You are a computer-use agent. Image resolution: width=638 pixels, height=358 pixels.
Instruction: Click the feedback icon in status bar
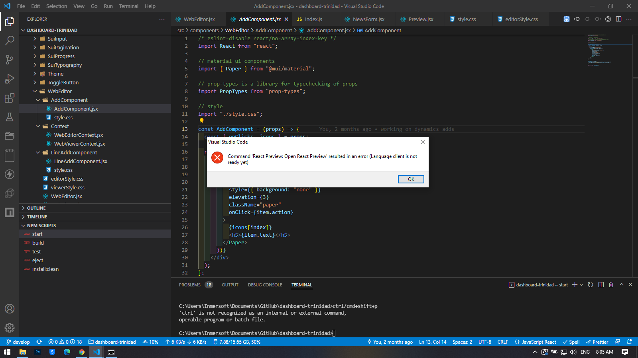click(x=617, y=342)
